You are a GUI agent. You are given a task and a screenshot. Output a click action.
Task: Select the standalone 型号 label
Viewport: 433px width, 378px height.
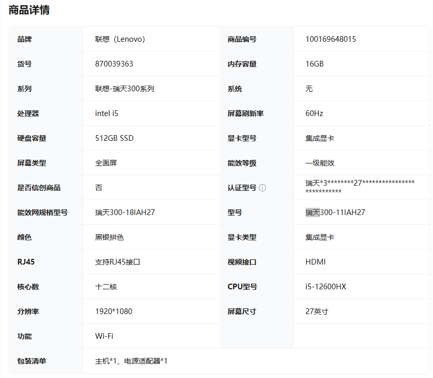coord(235,212)
